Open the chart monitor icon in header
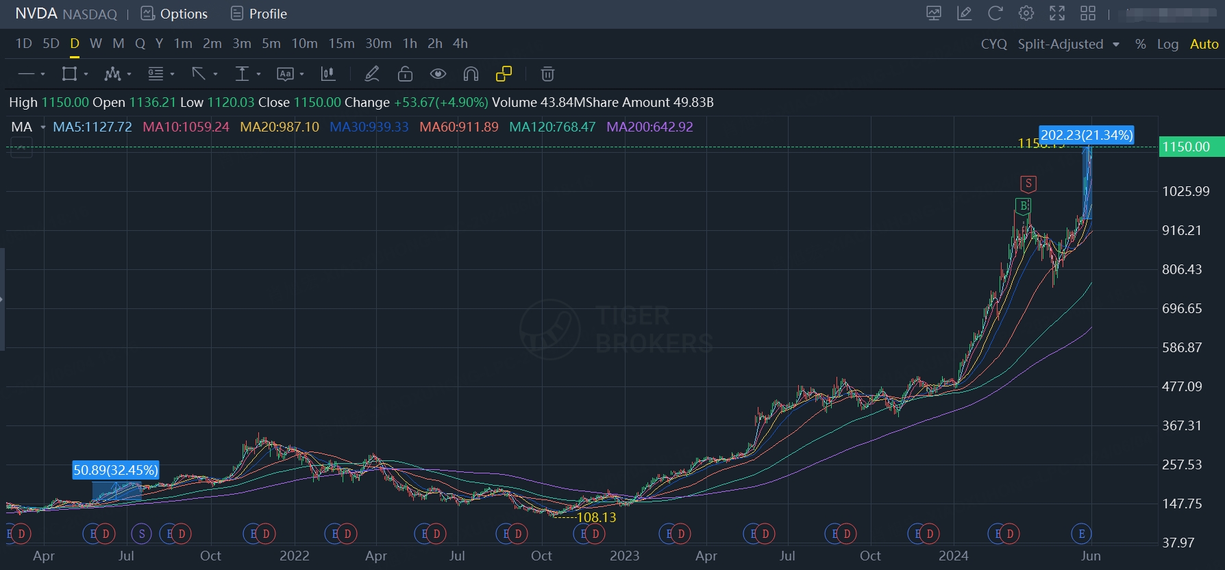Viewport: 1225px width, 570px height. [x=934, y=13]
